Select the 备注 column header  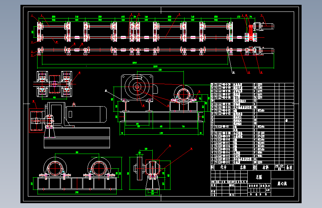tap(289, 167)
